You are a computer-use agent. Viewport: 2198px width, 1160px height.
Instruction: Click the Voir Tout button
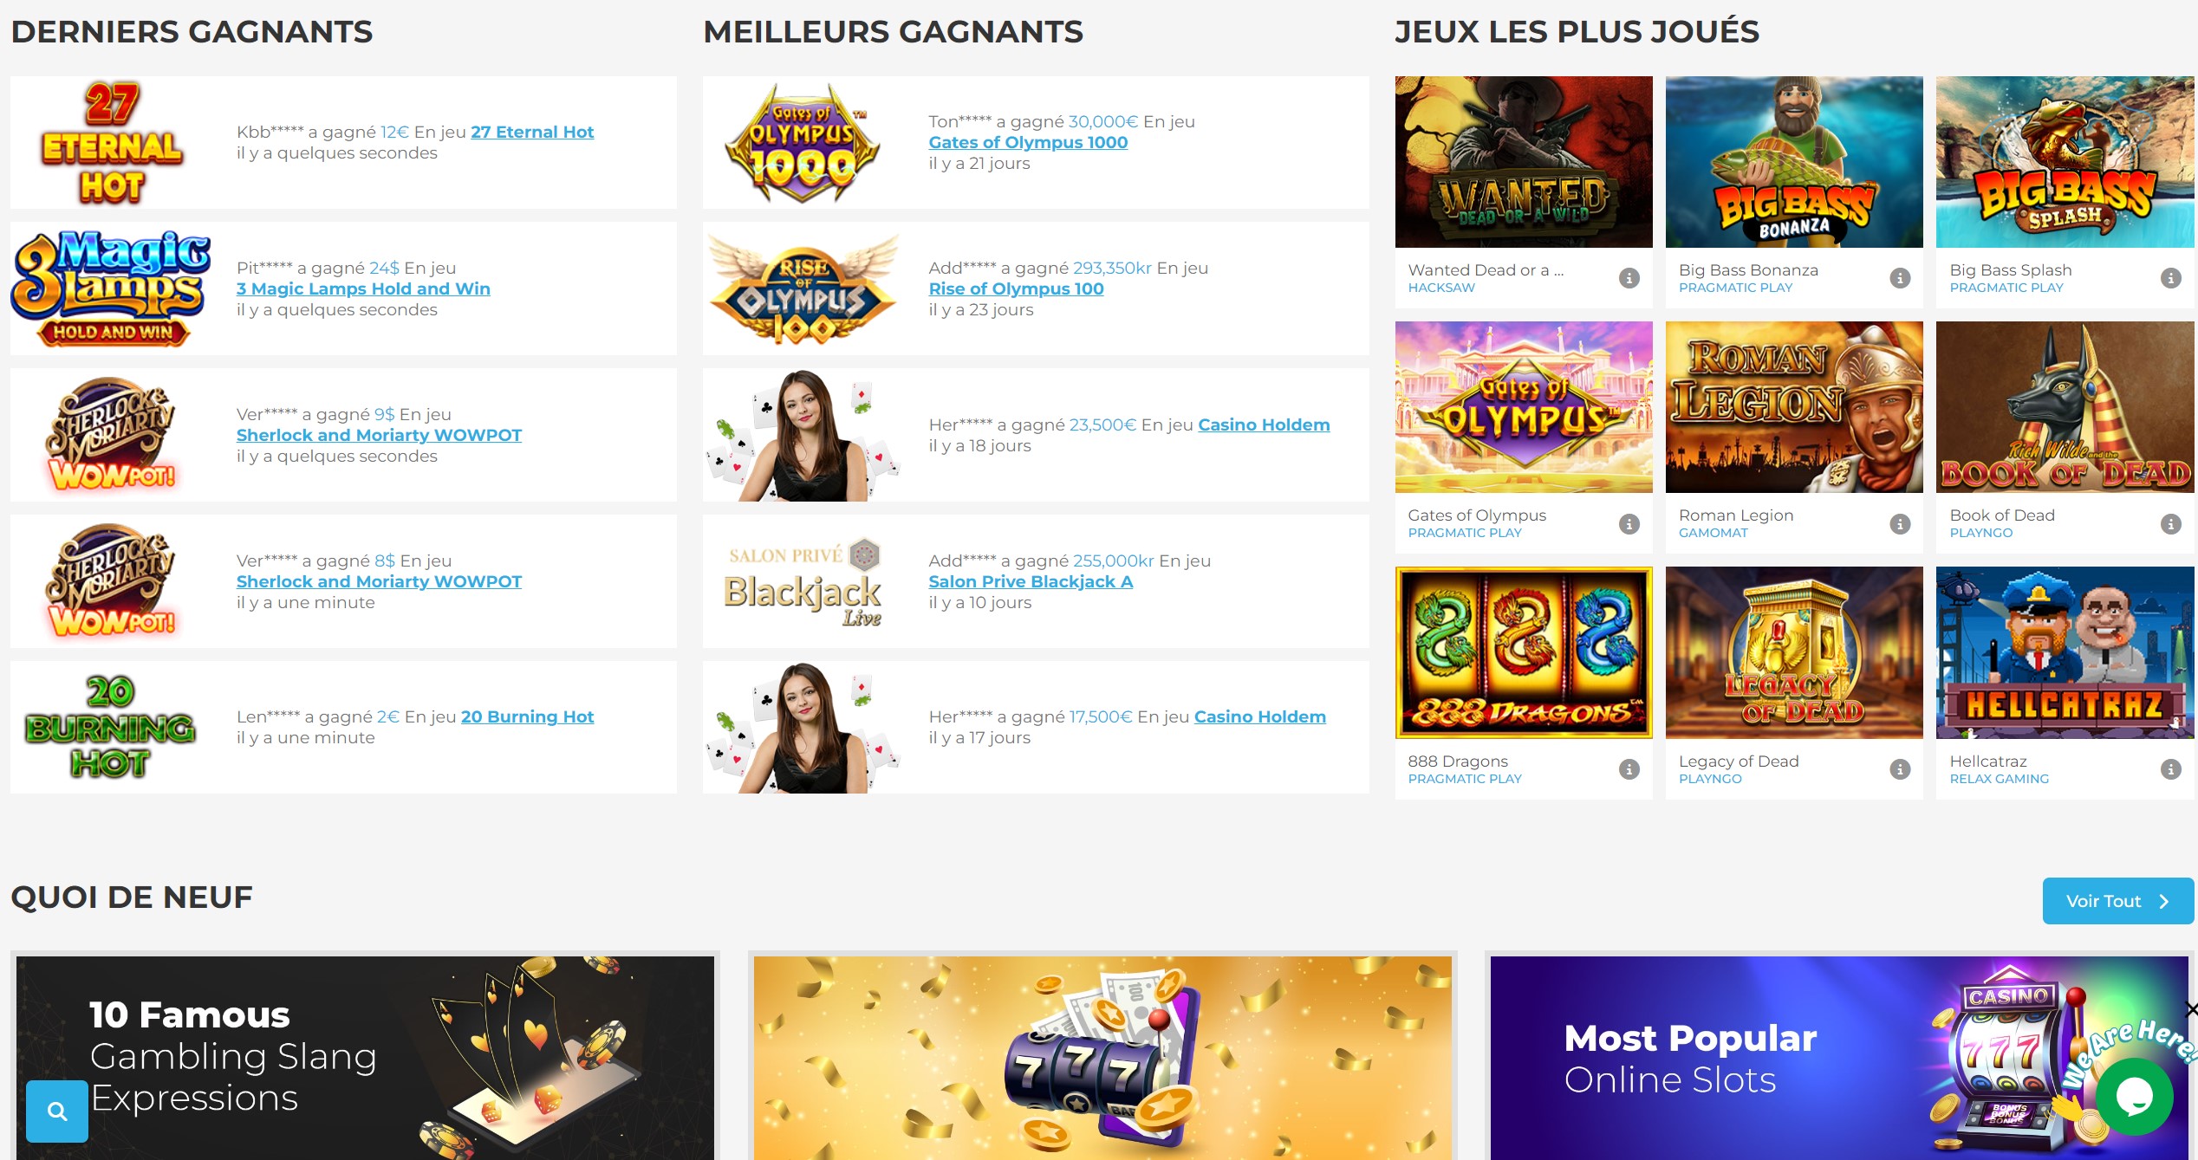coord(2117,901)
